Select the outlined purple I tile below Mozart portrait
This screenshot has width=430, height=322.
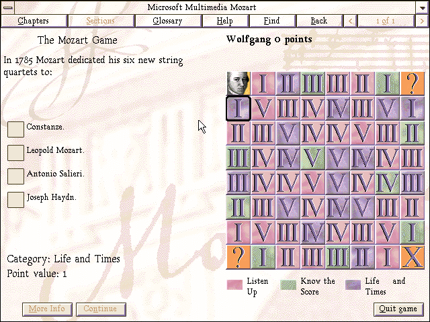coord(239,108)
